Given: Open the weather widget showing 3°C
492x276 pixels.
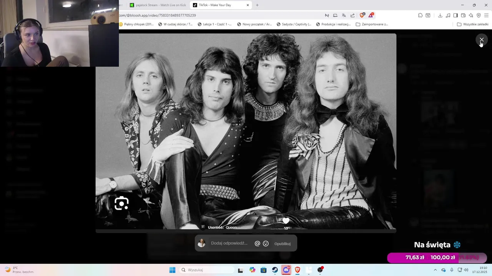Looking at the screenshot, I should (19, 270).
